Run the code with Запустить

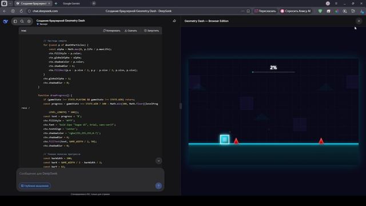click(151, 30)
